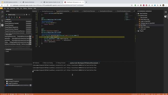Screen dimensions: 168x95
Task: Toggle Caught Exceptions breakpoint
Action: [x=7, y=83]
